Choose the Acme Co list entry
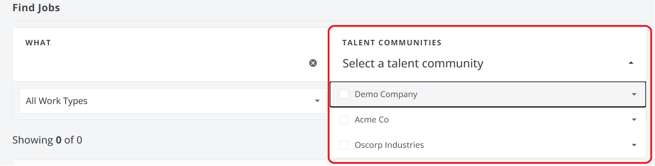Viewport: 655px width, 166px height. [x=372, y=120]
